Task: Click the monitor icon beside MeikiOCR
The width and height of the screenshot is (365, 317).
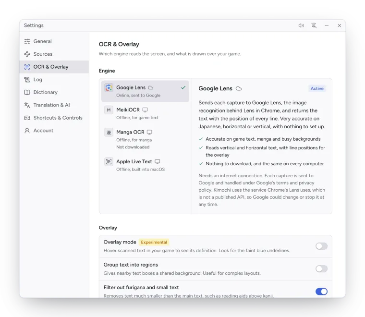Action: click(145, 110)
